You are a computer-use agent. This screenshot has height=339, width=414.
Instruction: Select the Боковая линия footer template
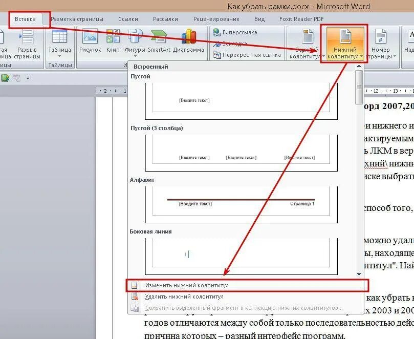(x=241, y=256)
